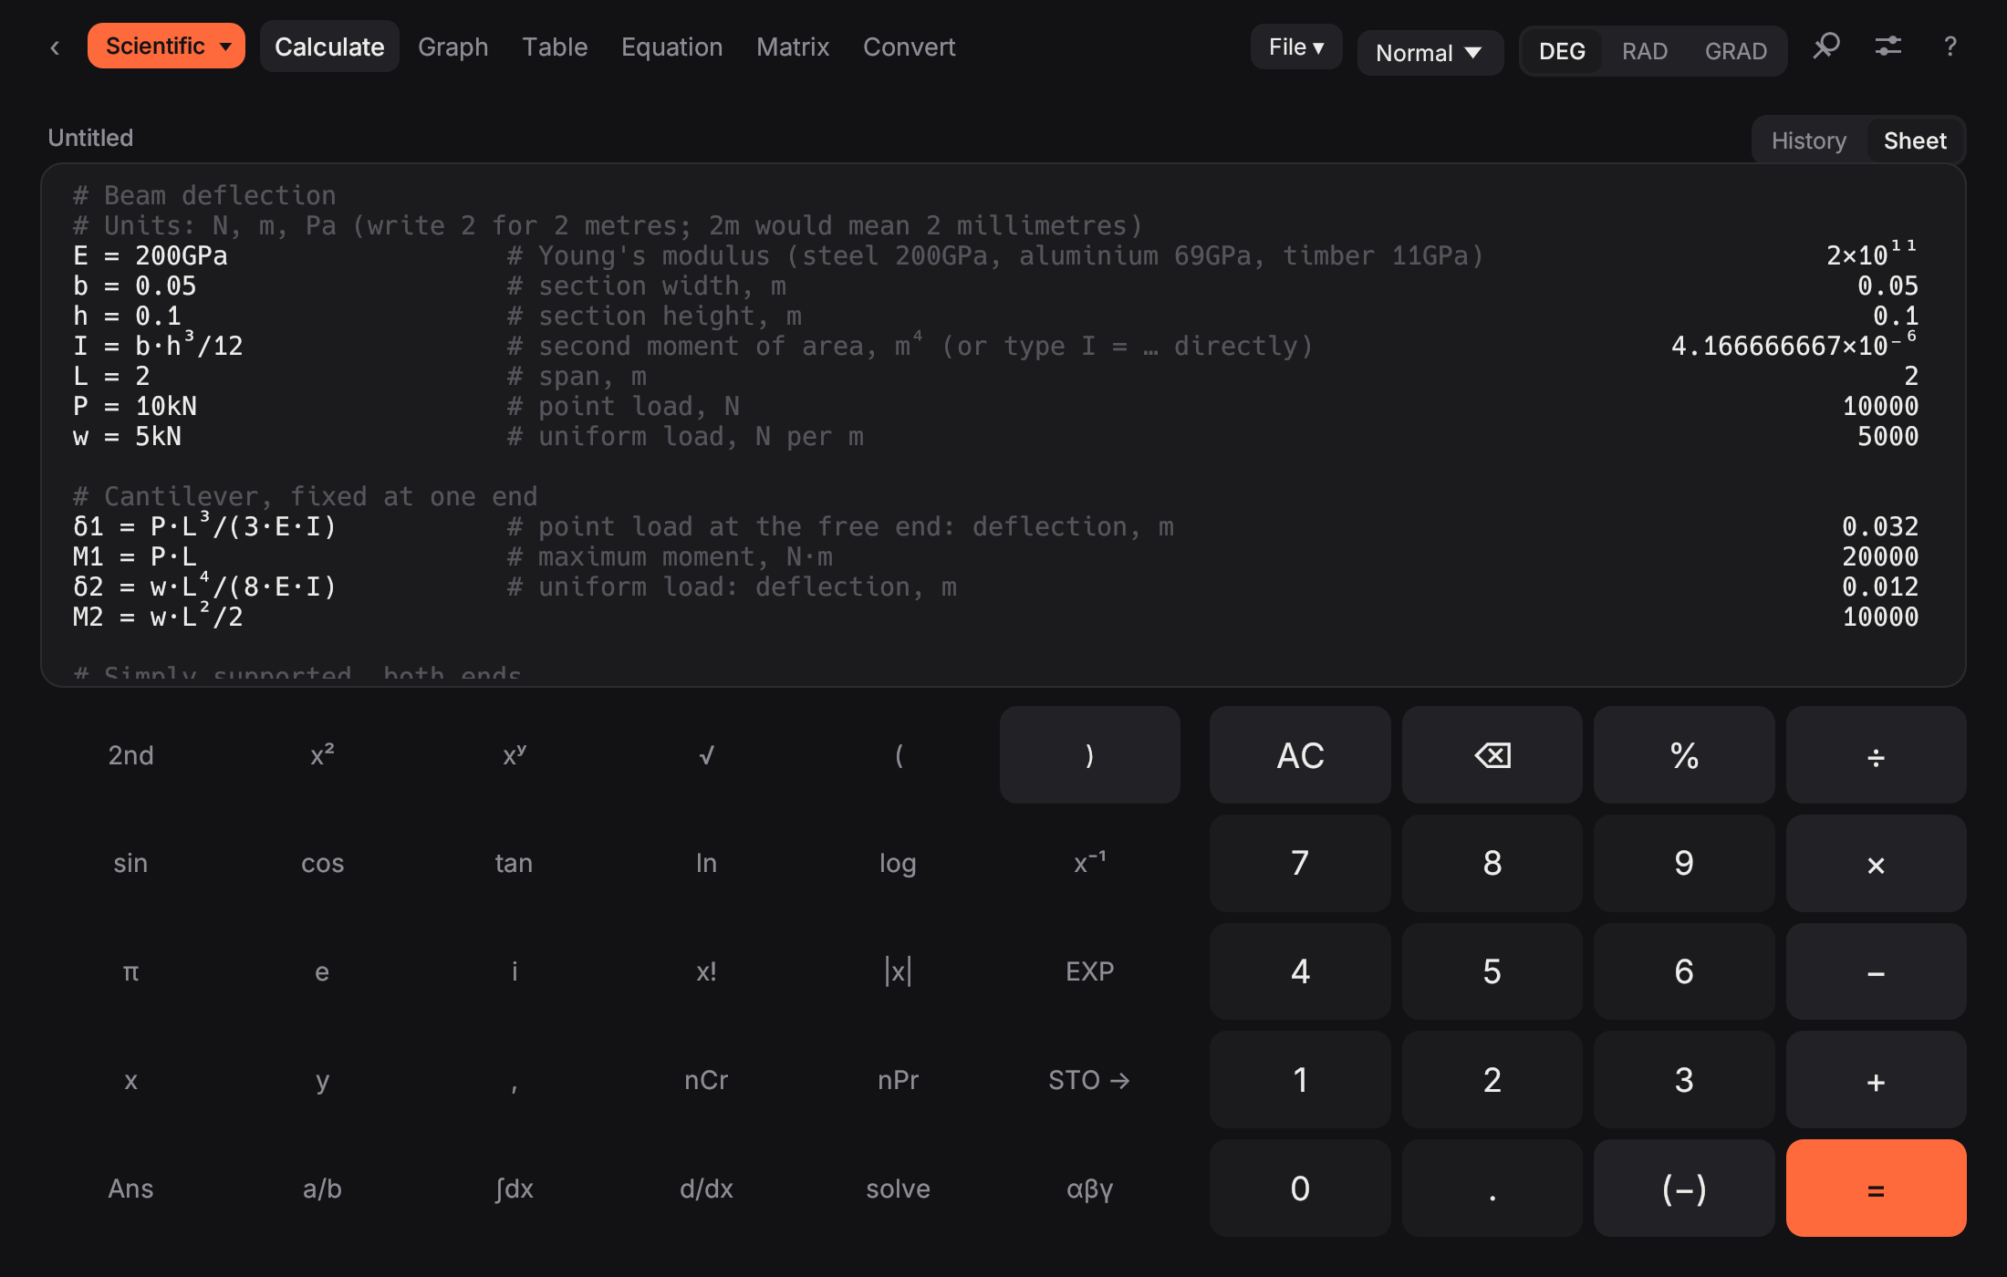Tap the integral ∫dx key
2007x1277 pixels.
point(515,1189)
